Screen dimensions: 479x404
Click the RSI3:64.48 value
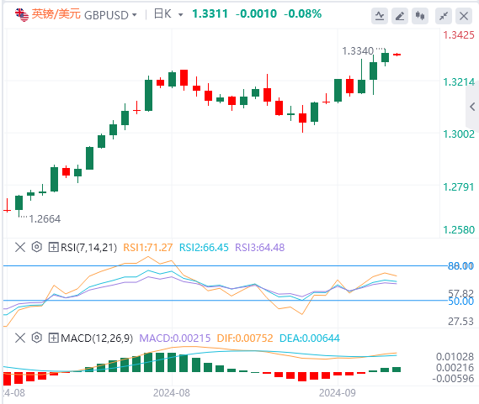[x=260, y=248]
